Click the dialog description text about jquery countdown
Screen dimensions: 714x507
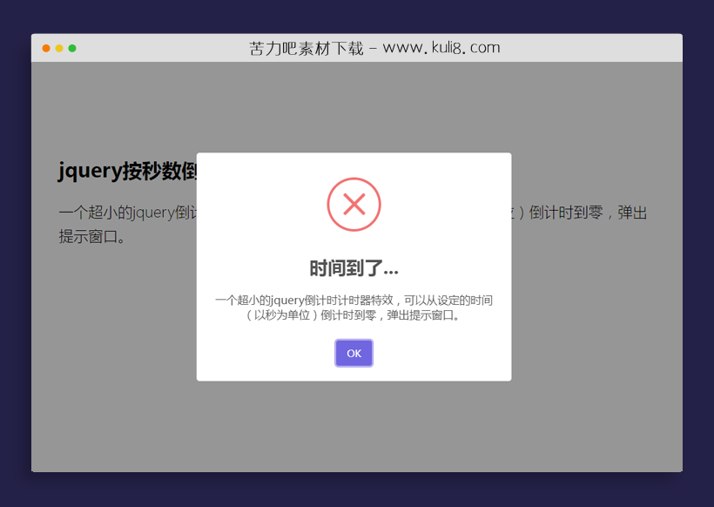354,308
